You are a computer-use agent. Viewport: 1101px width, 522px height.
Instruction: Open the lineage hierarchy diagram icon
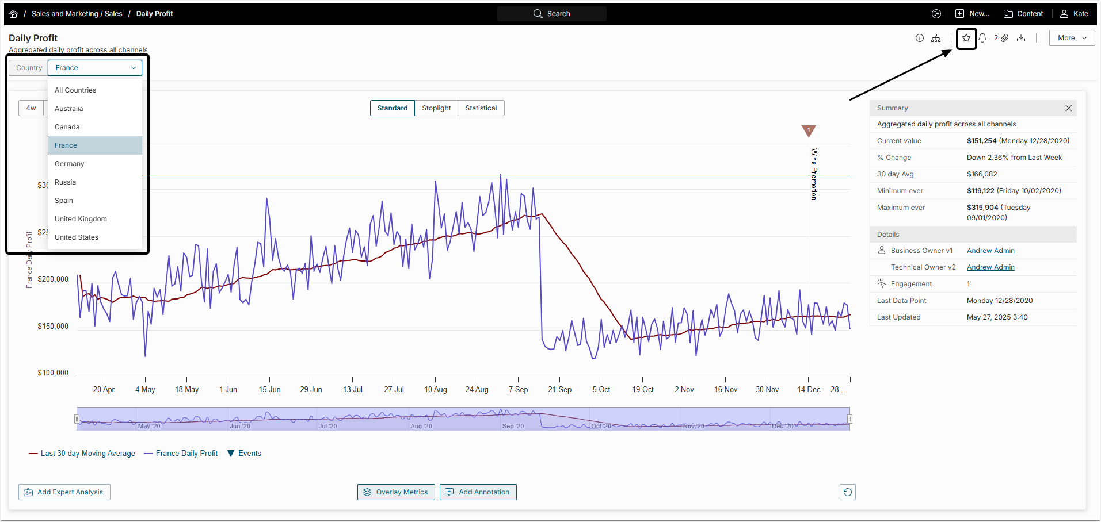936,38
